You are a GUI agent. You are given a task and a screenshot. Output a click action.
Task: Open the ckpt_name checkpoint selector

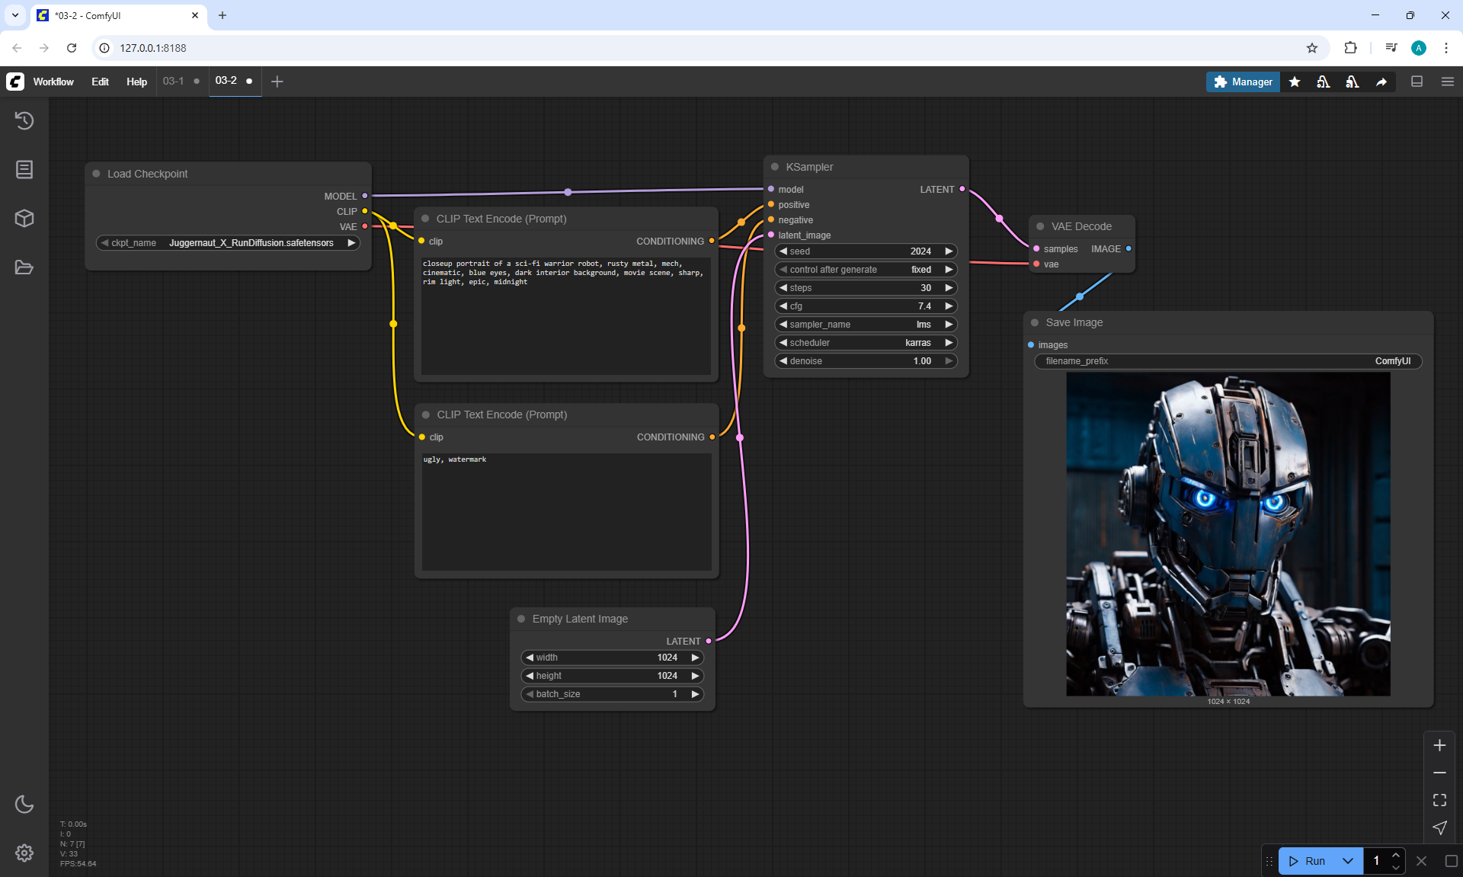pyautogui.click(x=228, y=243)
